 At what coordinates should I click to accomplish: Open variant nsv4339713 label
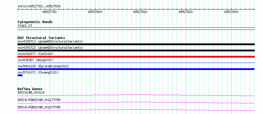pyautogui.click(x=51, y=41)
